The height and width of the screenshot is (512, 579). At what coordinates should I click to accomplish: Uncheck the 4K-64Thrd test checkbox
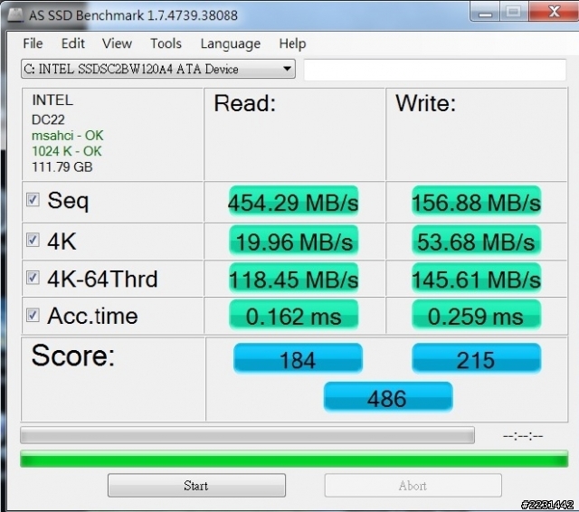pos(33,277)
